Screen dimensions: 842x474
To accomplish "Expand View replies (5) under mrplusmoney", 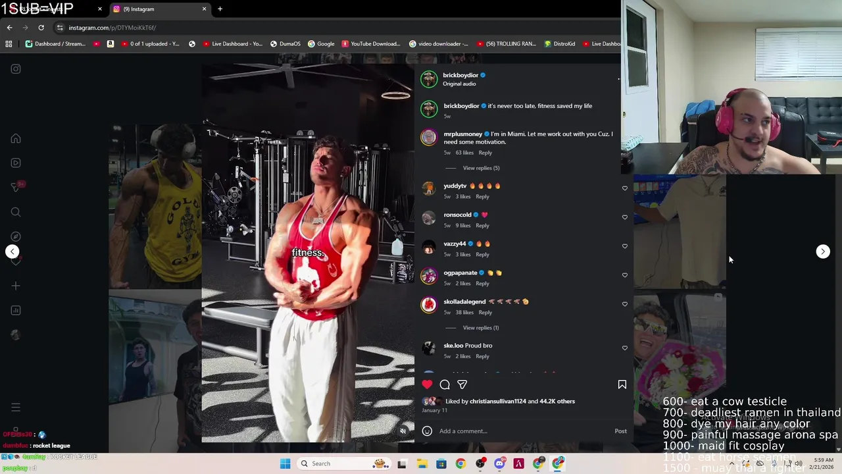I will (481, 168).
